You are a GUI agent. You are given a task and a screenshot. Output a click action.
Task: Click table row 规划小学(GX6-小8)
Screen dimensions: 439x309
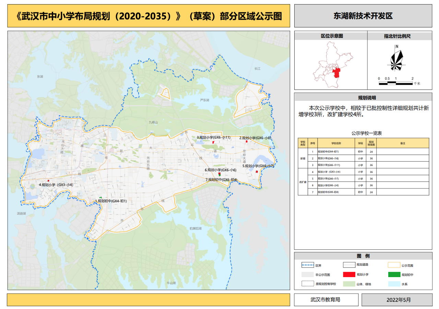click(x=368, y=158)
